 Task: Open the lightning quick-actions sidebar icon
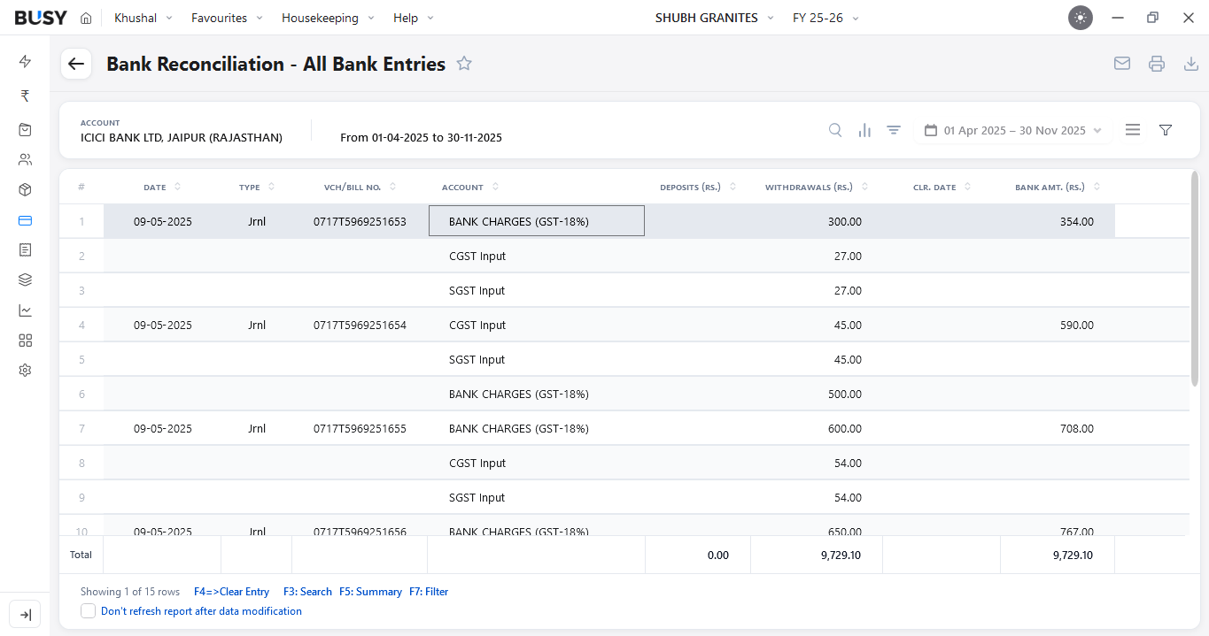coord(25,61)
